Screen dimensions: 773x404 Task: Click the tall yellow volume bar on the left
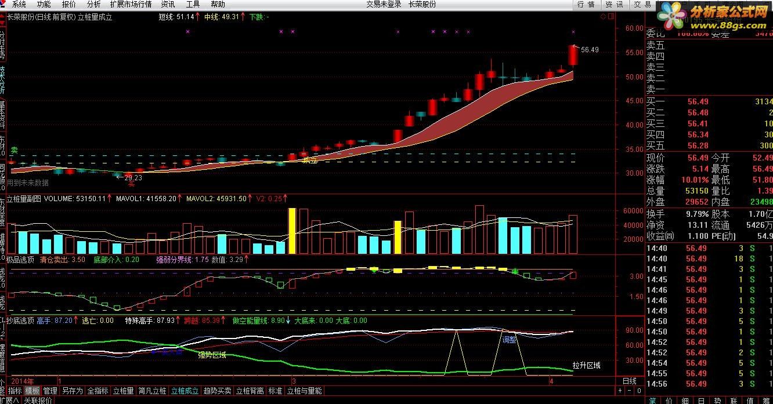292,231
